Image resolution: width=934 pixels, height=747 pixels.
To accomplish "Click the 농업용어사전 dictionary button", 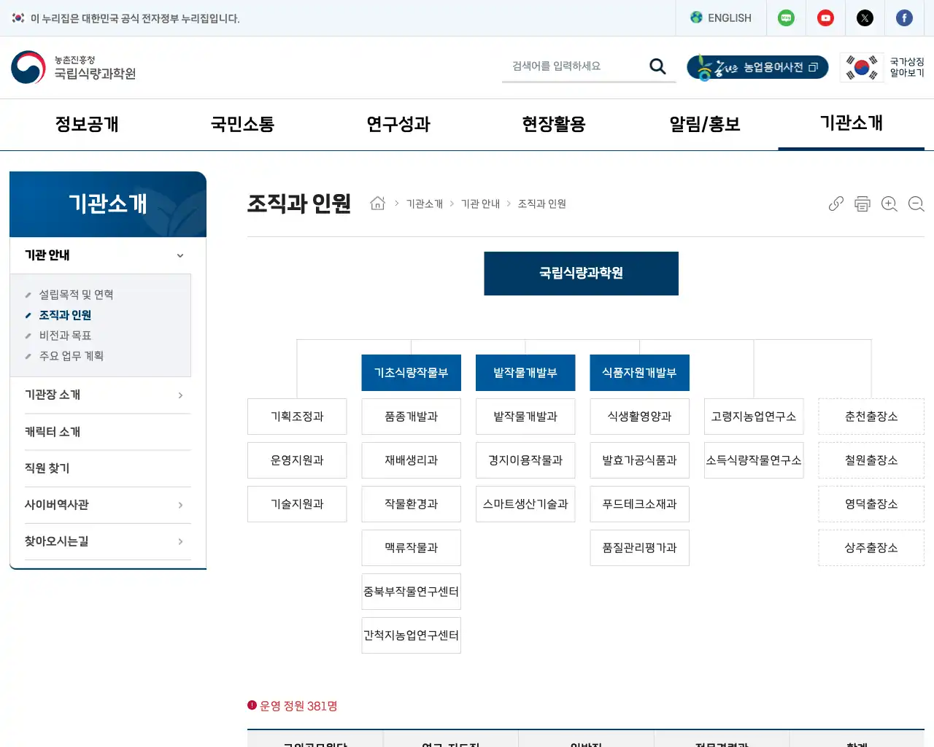I will coord(757,66).
